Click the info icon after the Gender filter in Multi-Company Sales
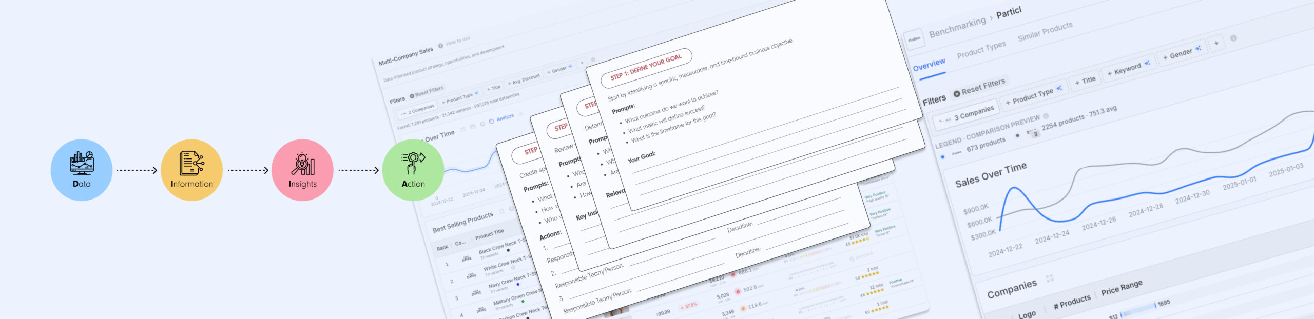The height and width of the screenshot is (319, 1314). tap(593, 60)
